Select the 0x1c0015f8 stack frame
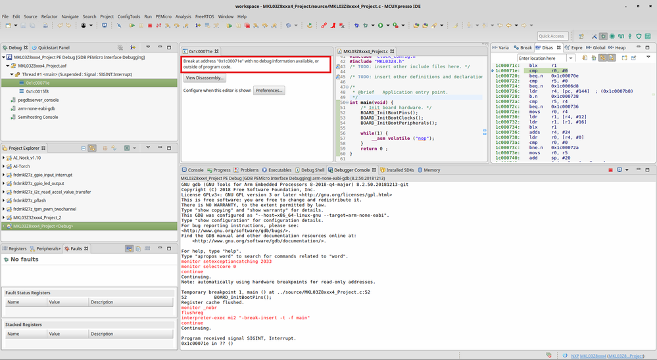The image size is (657, 360). pos(37,91)
